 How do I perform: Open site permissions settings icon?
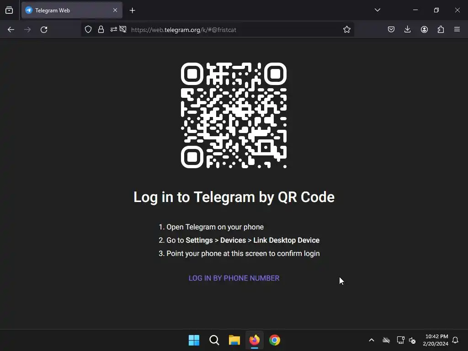coord(114,30)
